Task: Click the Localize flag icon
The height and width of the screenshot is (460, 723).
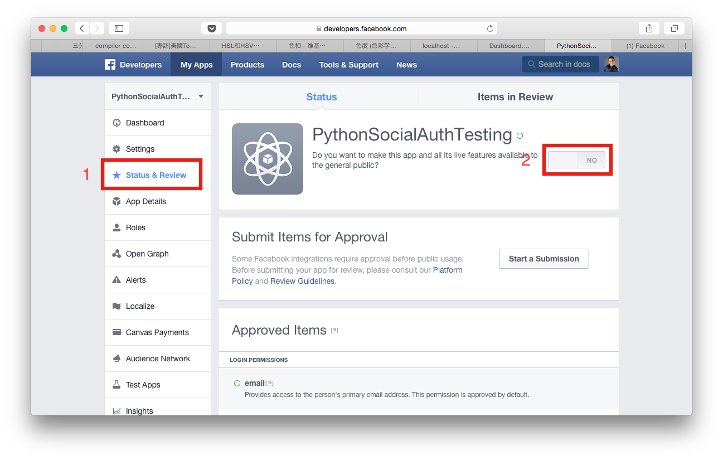Action: tap(117, 306)
